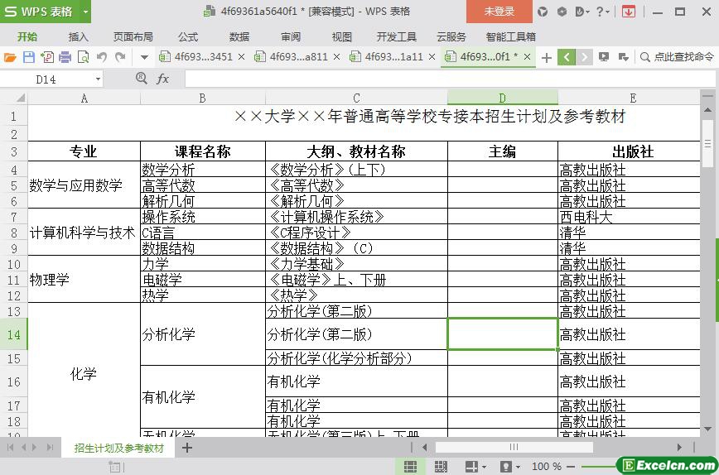Switch to normal view in status bar
This screenshot has width=719, height=475.
(x=410, y=466)
